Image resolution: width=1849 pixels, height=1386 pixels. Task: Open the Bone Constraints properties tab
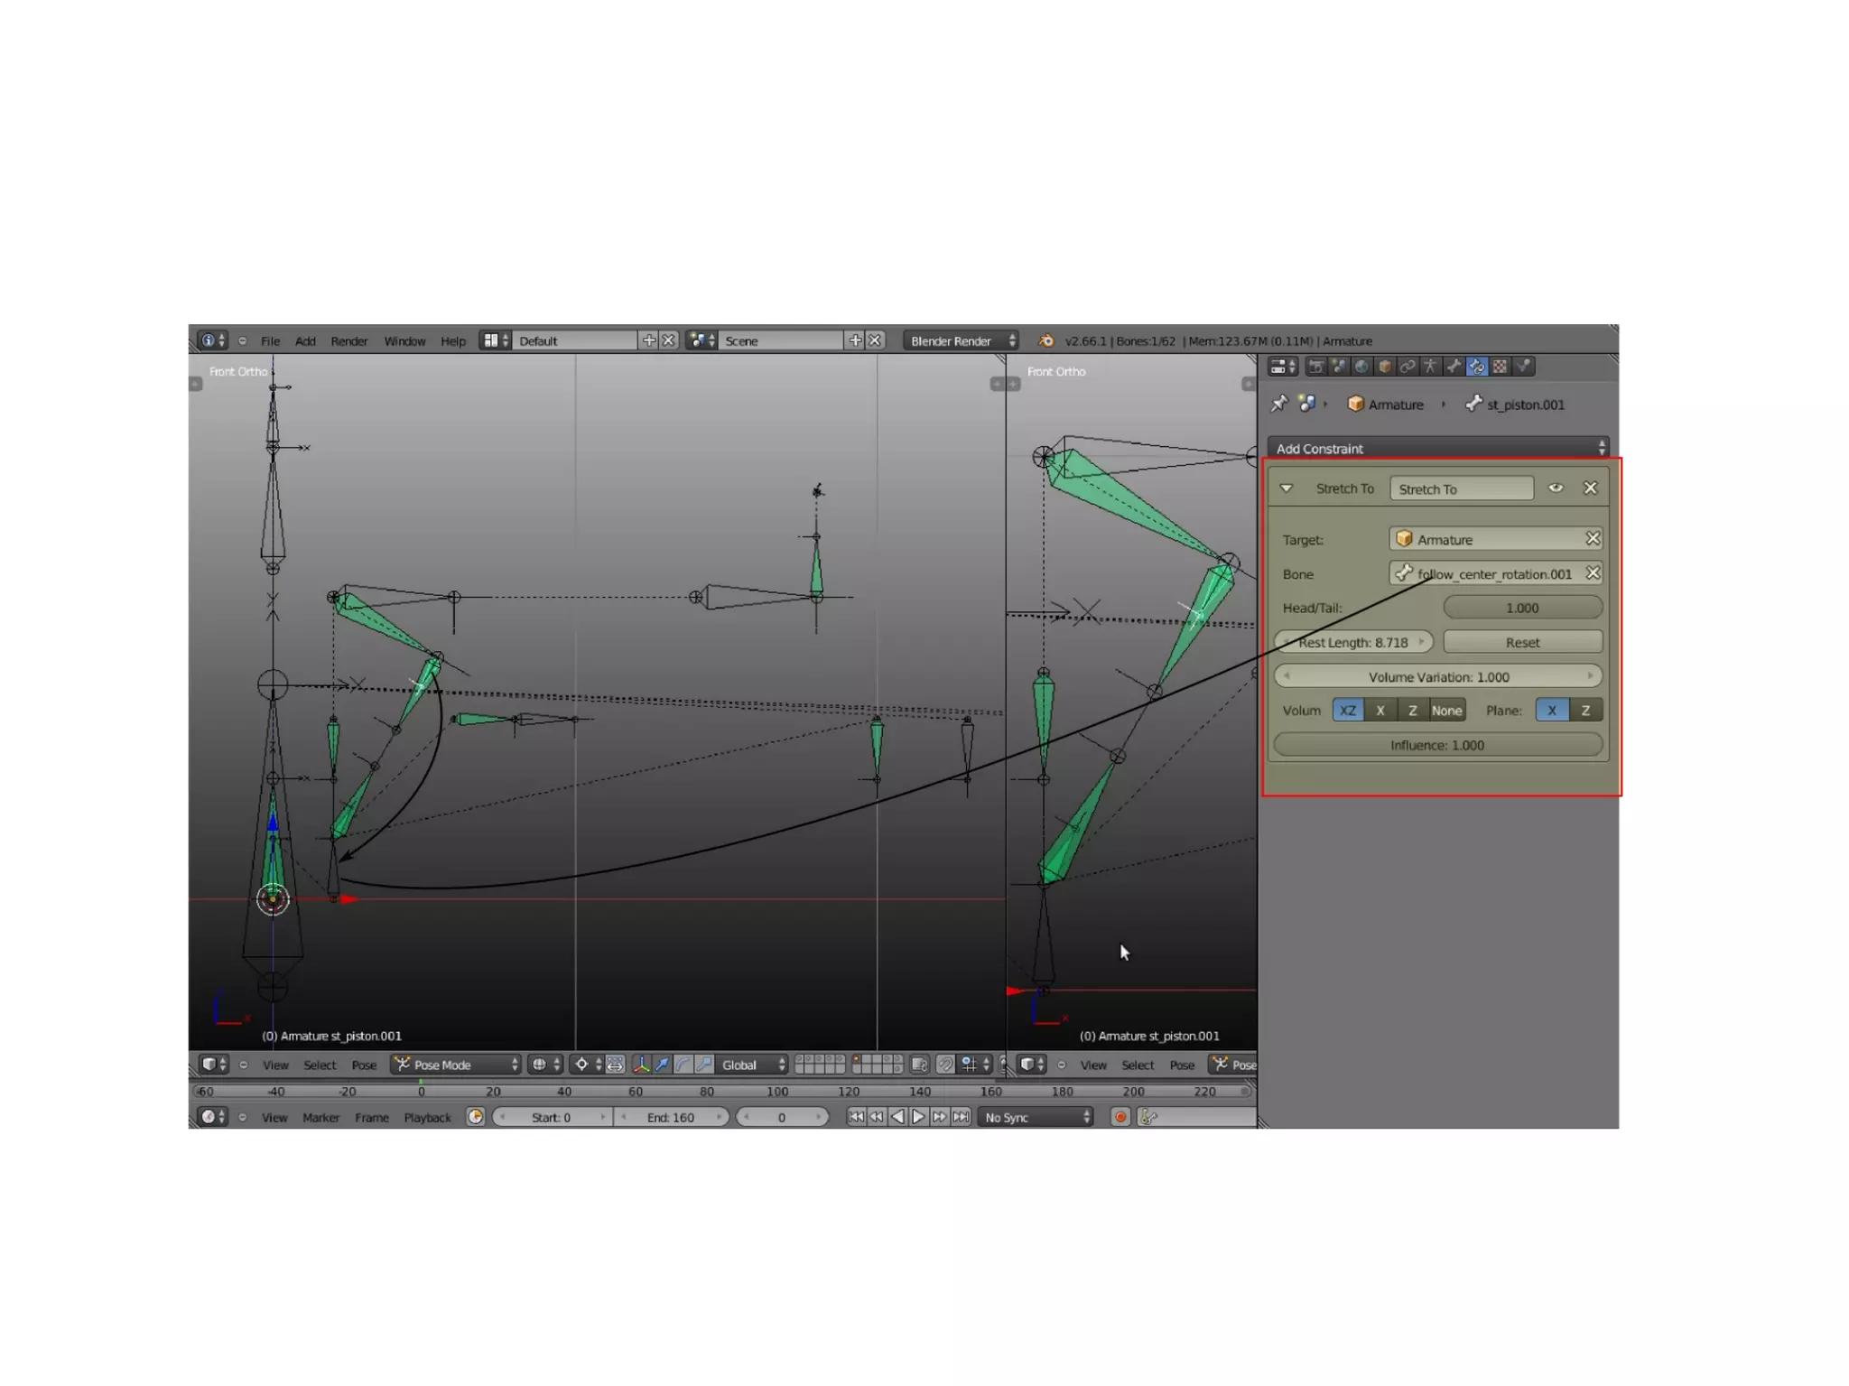pyautogui.click(x=1476, y=367)
